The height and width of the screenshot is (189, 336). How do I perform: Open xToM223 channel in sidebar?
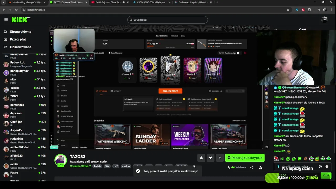click(x=25, y=157)
